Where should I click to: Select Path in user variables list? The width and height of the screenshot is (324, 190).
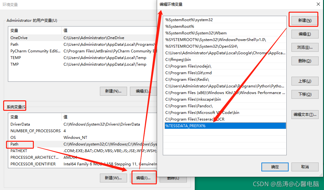coord(83,45)
